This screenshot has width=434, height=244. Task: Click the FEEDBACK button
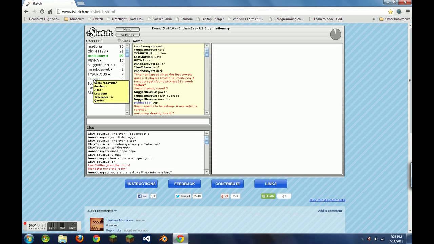(184, 184)
